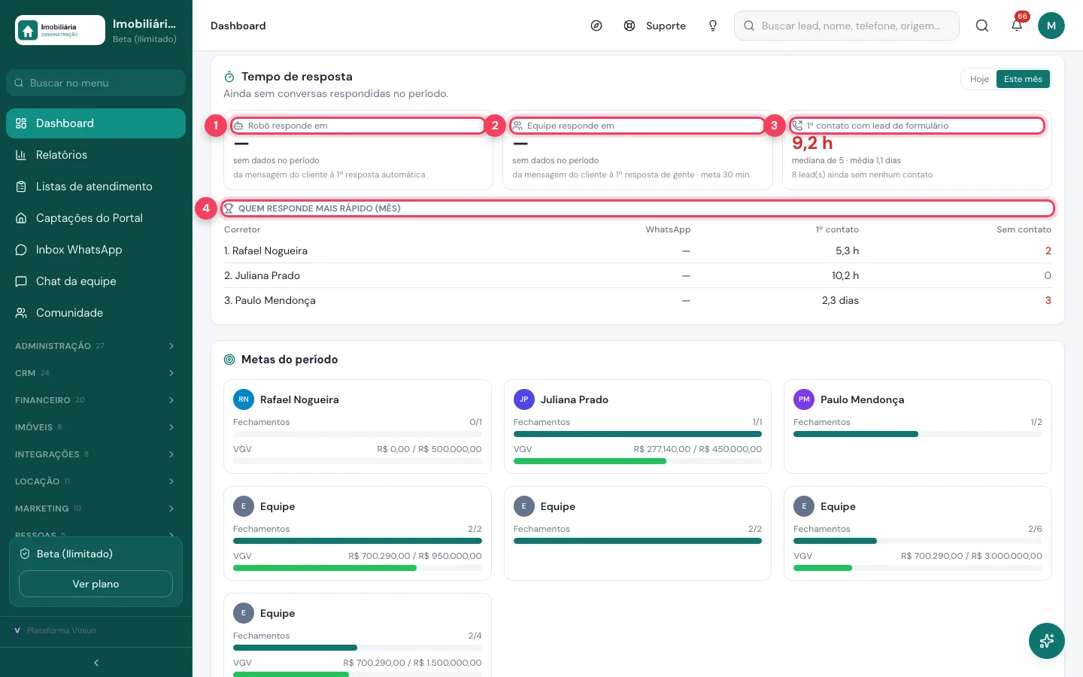The height and width of the screenshot is (677, 1083).
Task: Expand the Locação menu section
Action: click(96, 481)
